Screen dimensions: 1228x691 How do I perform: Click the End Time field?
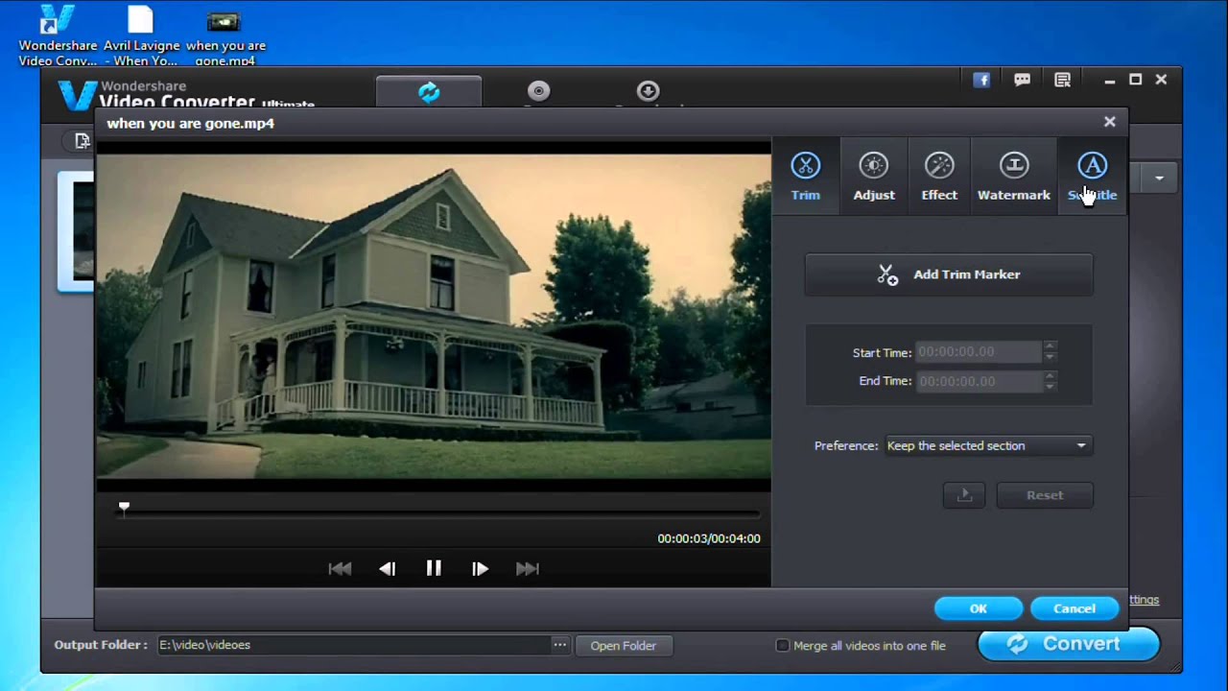978,381
